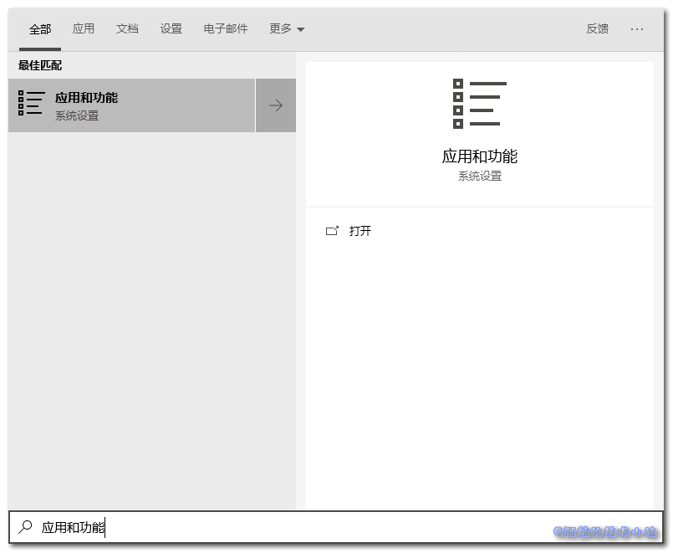Select the 全部 tab
This screenshot has width=673, height=553.
point(40,29)
